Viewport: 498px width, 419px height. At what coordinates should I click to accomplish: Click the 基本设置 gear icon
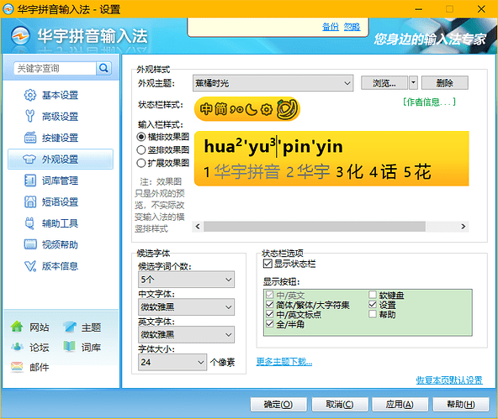pos(30,95)
